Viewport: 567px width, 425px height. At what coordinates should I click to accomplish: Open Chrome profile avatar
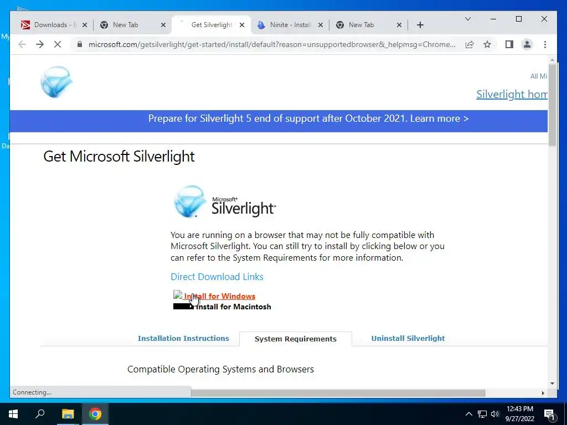click(x=527, y=44)
